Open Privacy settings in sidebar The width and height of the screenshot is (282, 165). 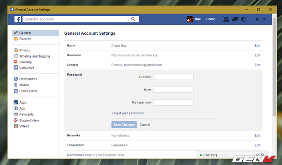pos(25,50)
